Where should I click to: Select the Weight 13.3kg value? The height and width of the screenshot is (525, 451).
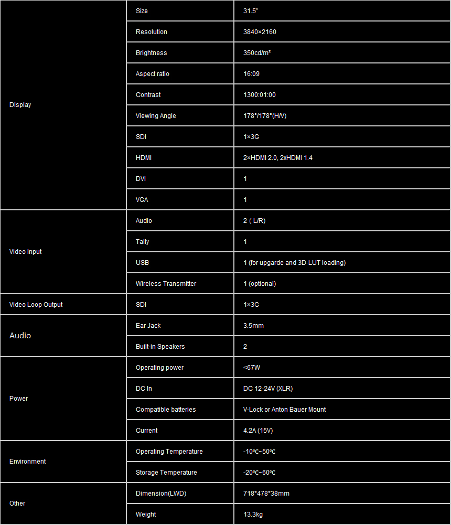coord(252,515)
